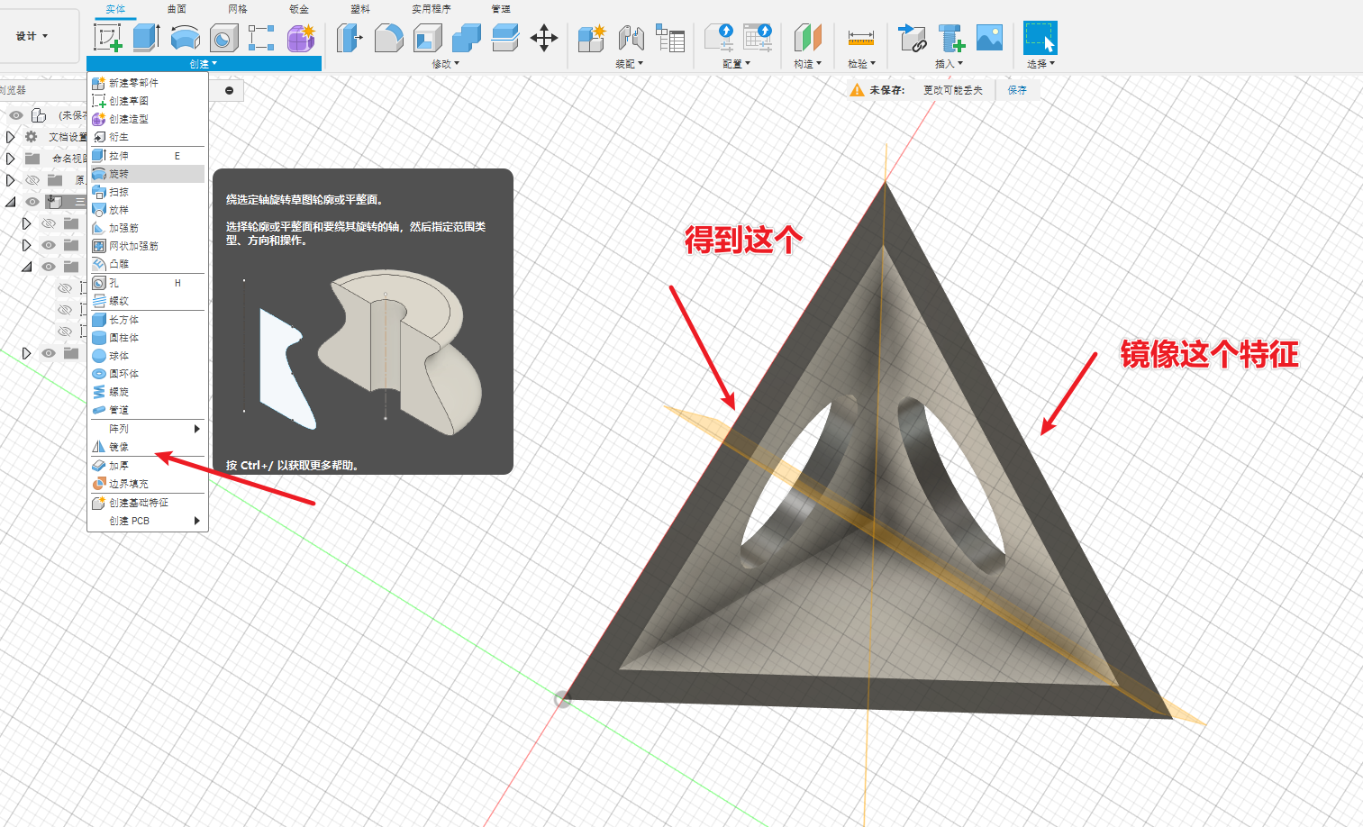Expand the 命名视图 tree node
Viewport: 1363px width, 827px height.
tap(11, 159)
